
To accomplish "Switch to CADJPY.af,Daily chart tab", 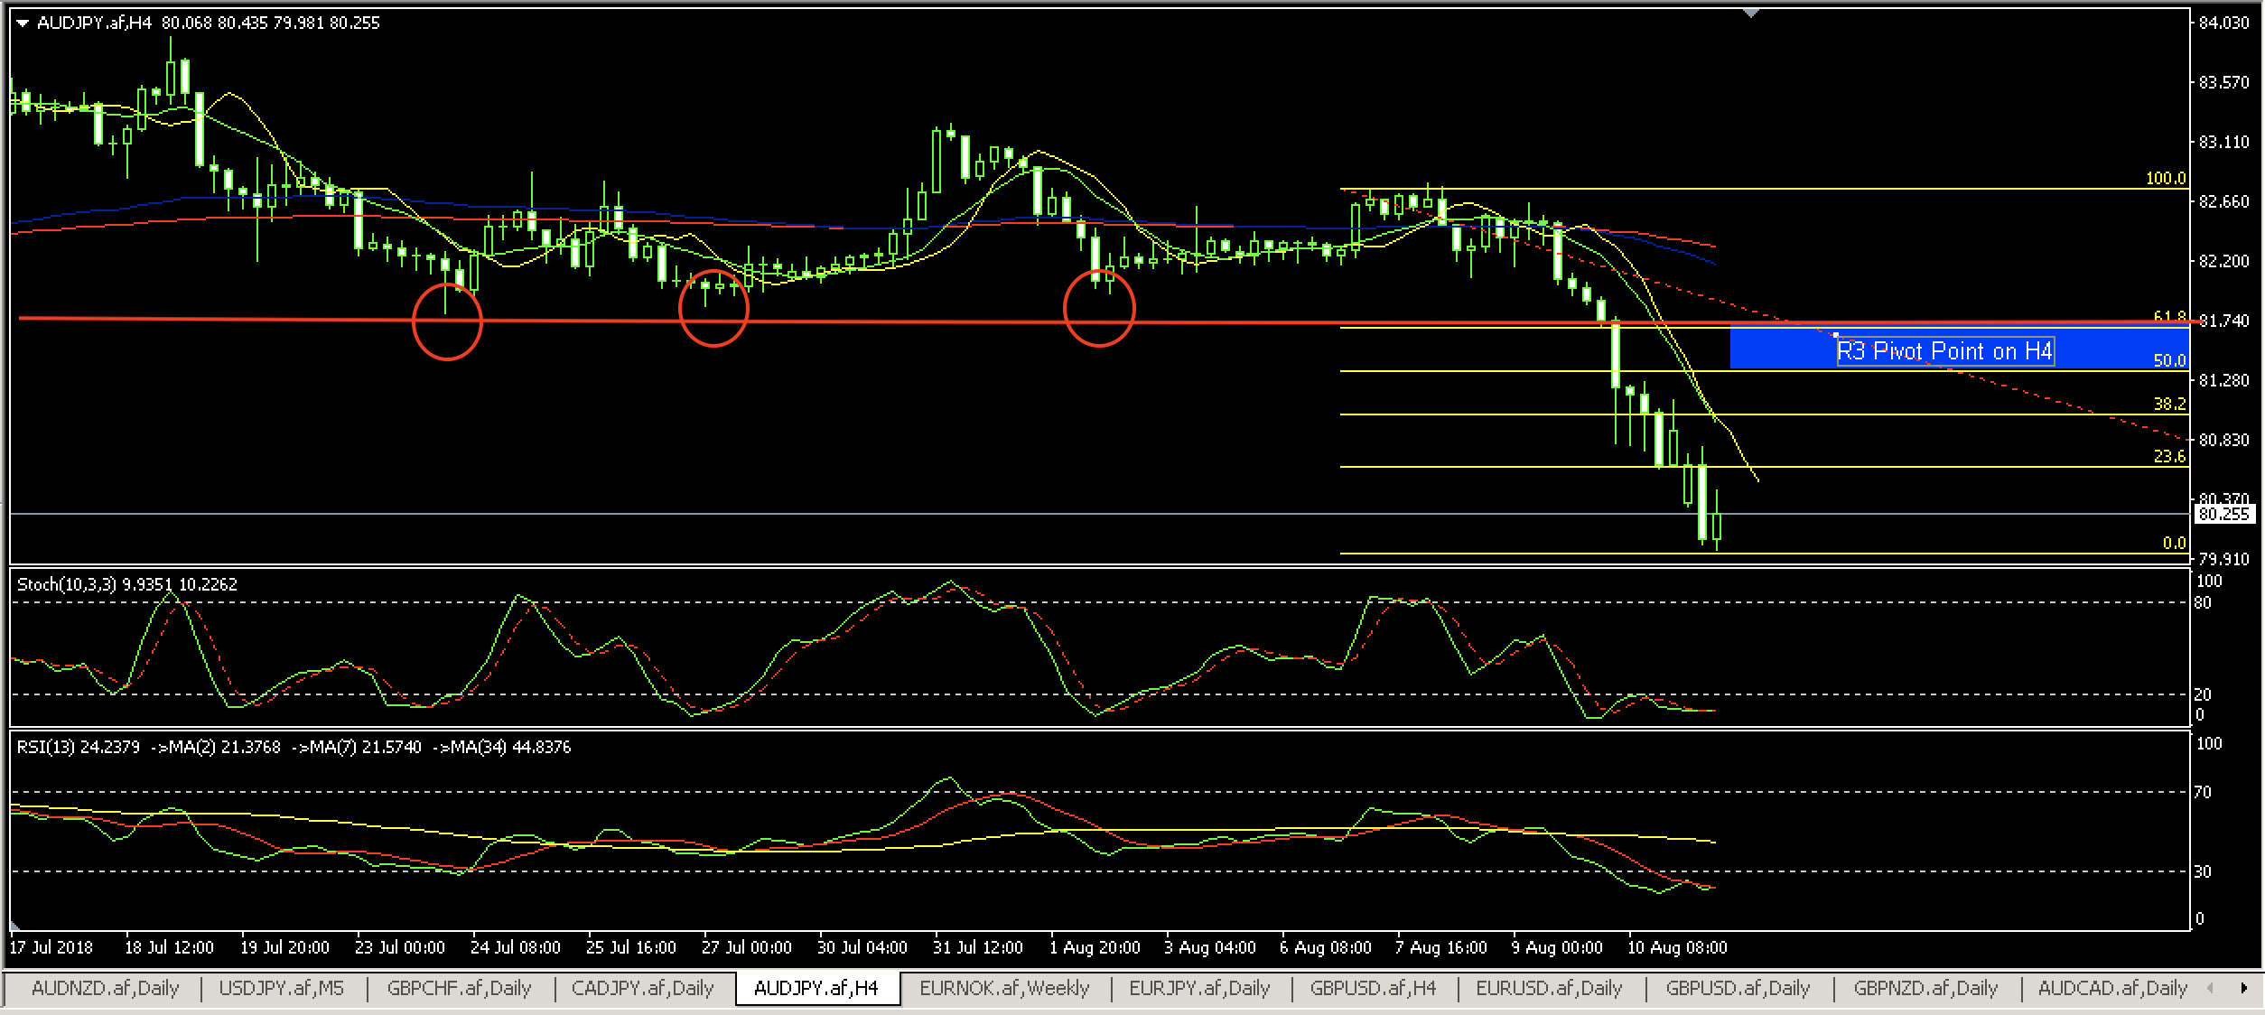I will point(642,988).
